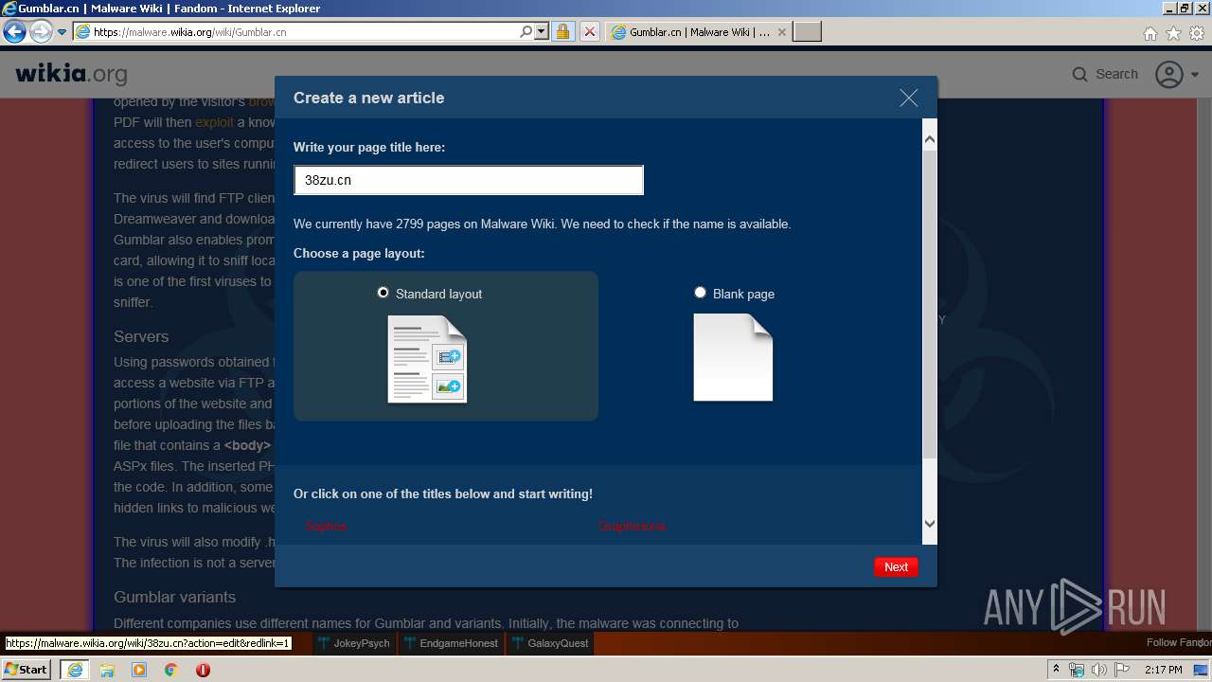The image size is (1212, 682).
Task: Click the Standard layout document thumbnail
Action: pos(427,359)
